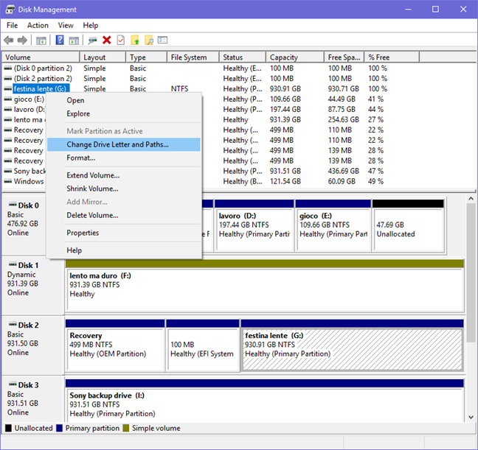Click the Show/Hide Console Tree toolbar icon

click(41, 41)
